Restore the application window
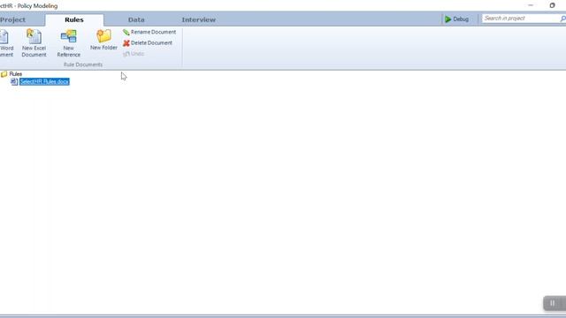 point(552,5)
